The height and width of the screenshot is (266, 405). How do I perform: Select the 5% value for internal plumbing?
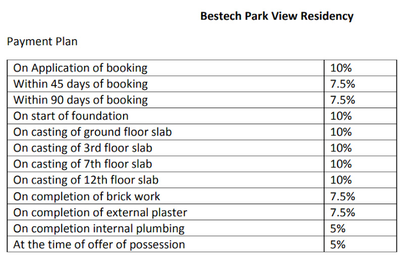tap(337, 228)
